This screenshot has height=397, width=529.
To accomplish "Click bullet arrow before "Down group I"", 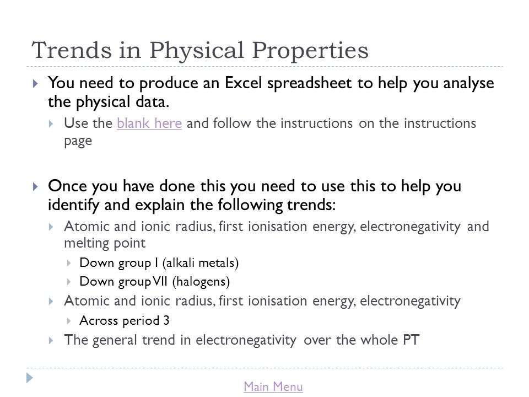I will [69, 263].
